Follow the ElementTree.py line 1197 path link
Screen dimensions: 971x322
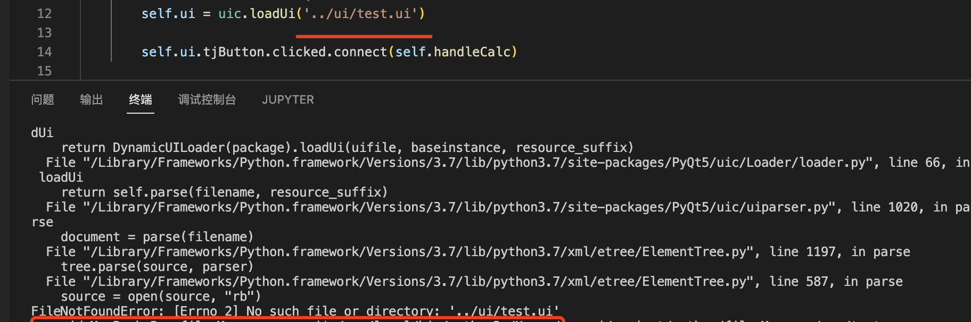tap(421, 252)
